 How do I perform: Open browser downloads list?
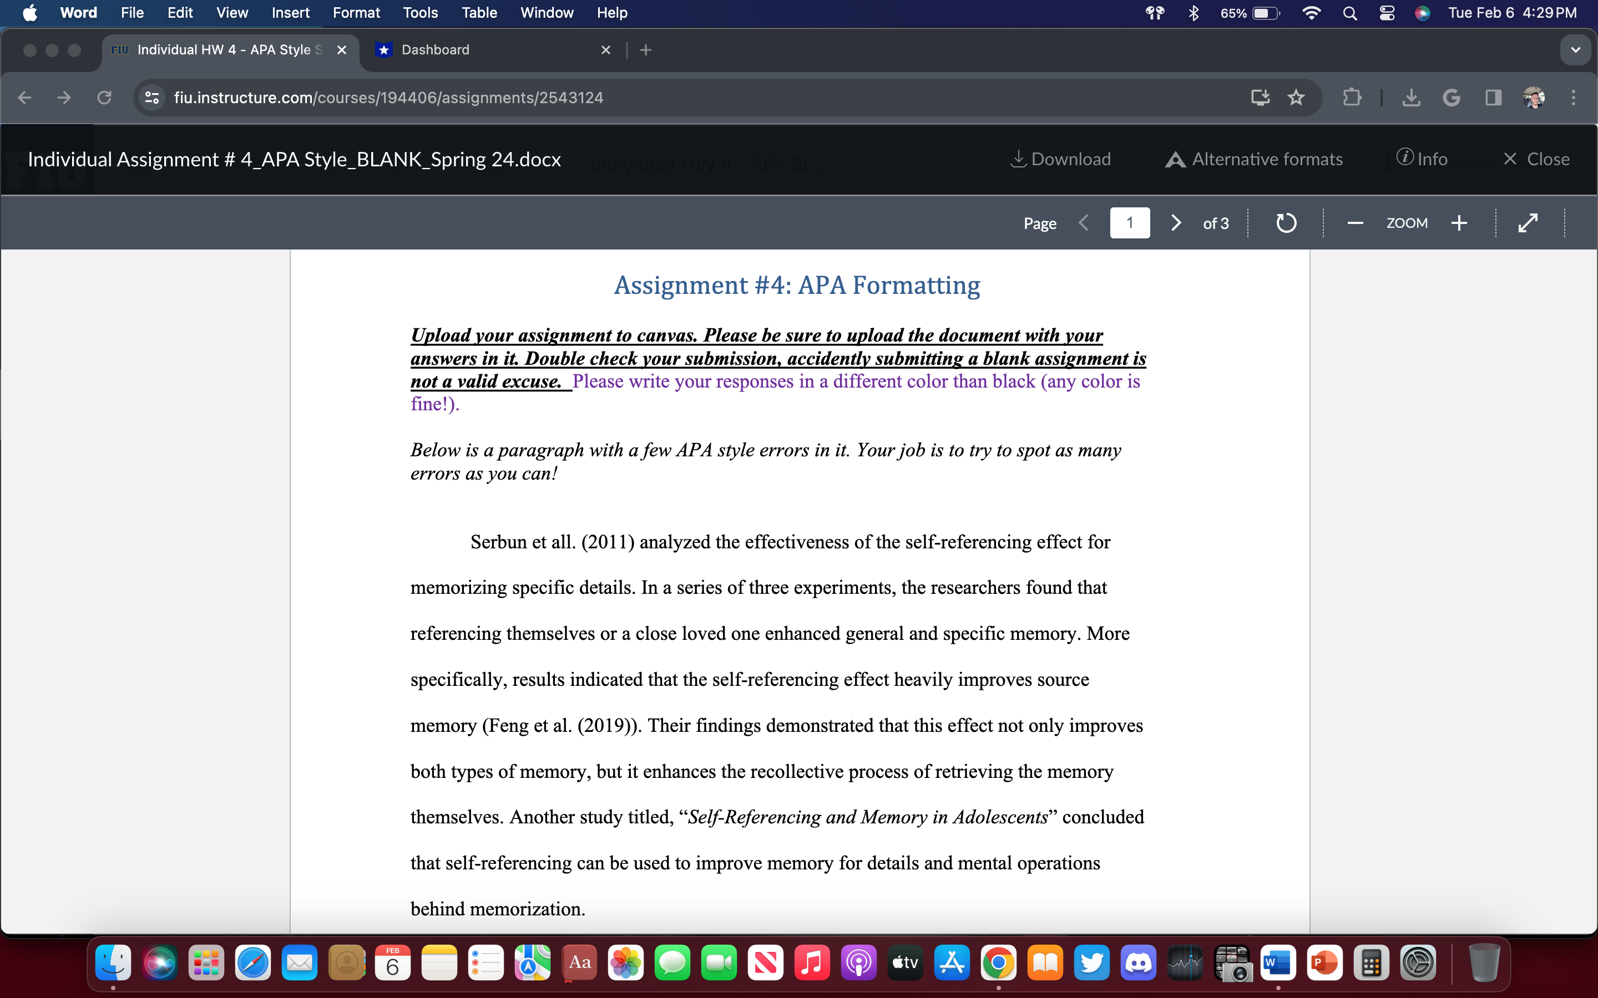click(1411, 97)
